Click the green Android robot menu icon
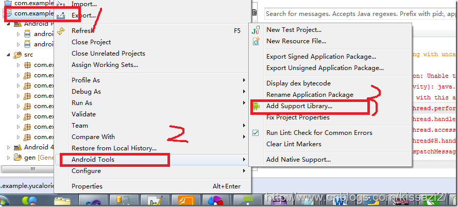 256,106
